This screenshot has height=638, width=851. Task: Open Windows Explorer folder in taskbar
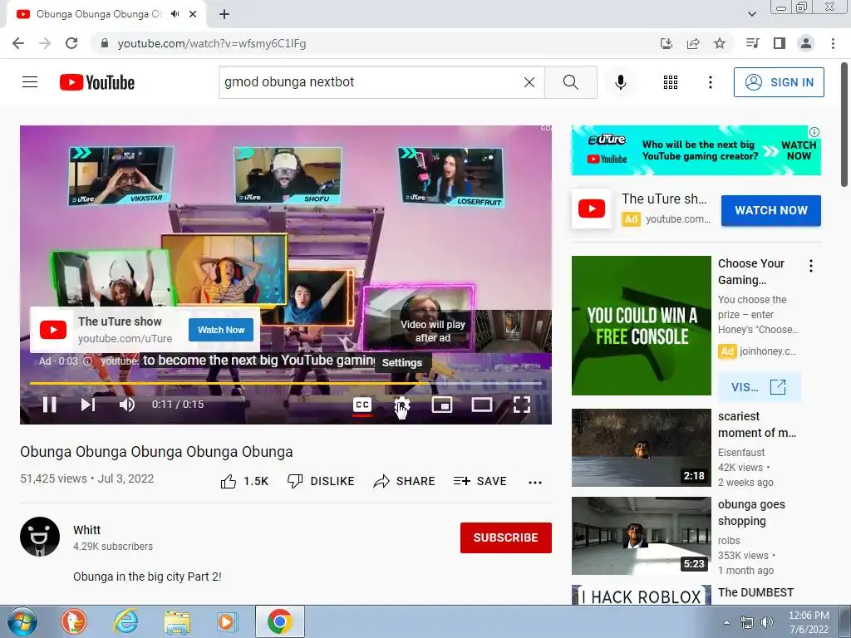pyautogui.click(x=177, y=621)
